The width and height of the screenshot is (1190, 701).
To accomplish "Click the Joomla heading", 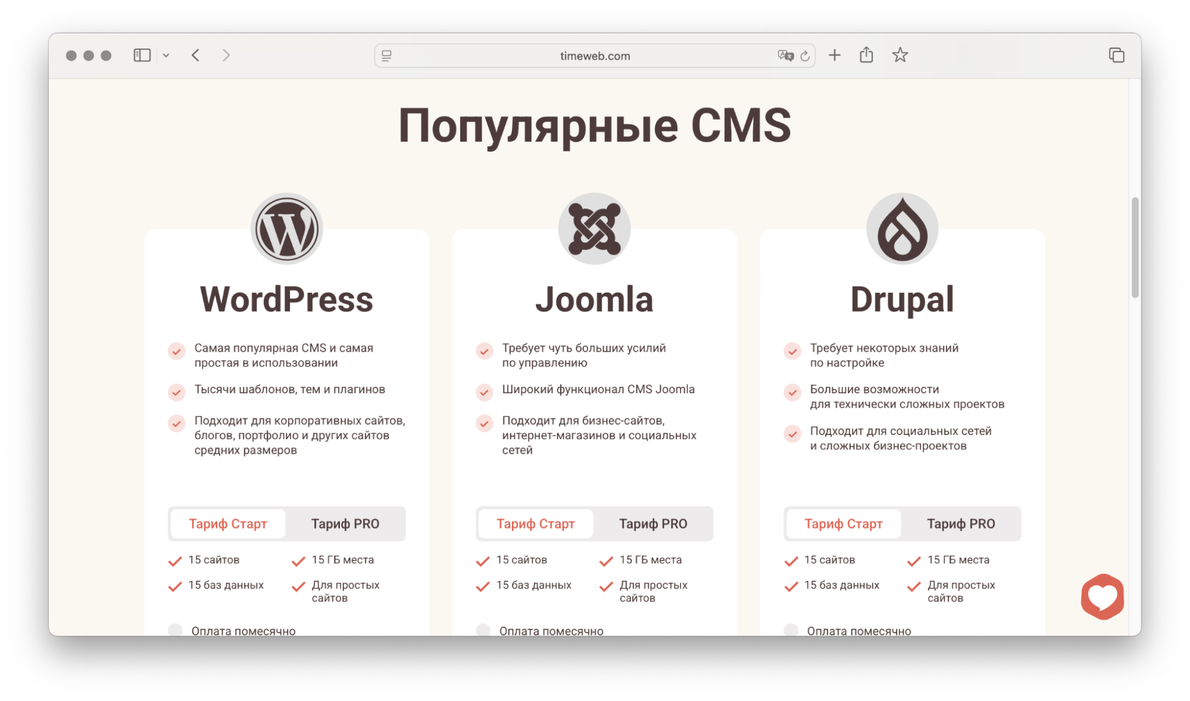I will (x=594, y=299).
